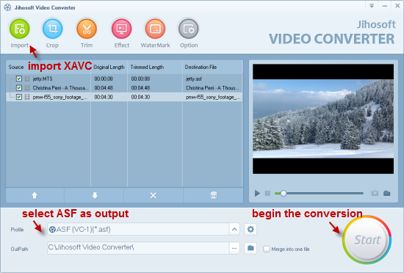
Task: Uncheck the jetty.MTS file checkbox
Action: tap(19, 79)
